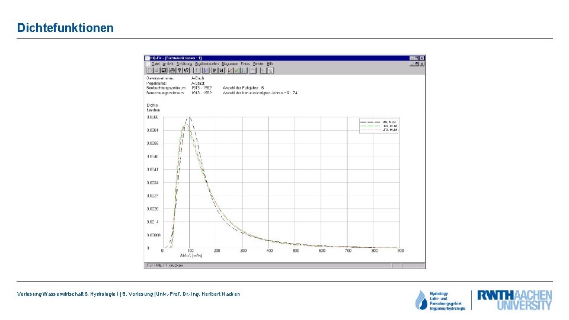Viewport: 569px width, 320px height.
Task: Click the blue framed chart toolbar icon
Action: 206,71
